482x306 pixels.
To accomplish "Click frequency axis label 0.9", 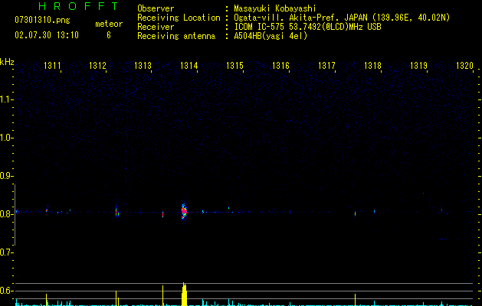I will (x=6, y=176).
